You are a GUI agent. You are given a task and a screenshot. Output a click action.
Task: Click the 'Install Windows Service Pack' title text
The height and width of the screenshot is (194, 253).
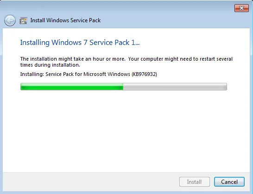[x=65, y=20]
